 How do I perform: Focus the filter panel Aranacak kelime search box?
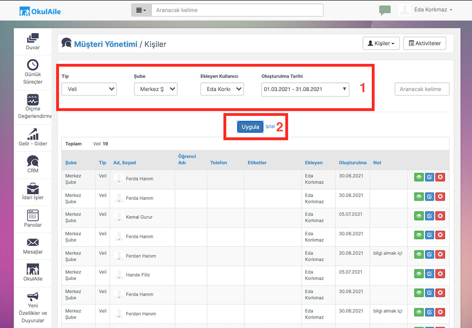[422, 89]
